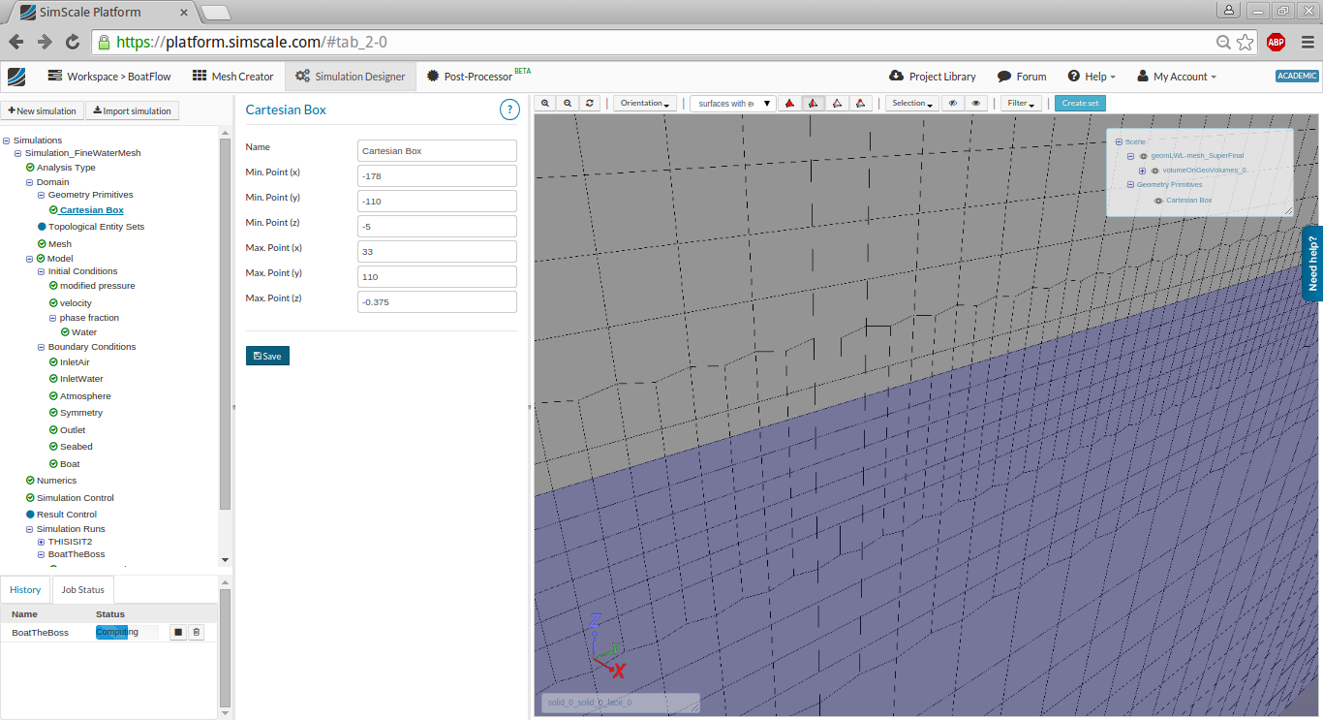Click the zoom out magnifier icon
This screenshot has height=720, width=1323.
pyautogui.click(x=568, y=104)
